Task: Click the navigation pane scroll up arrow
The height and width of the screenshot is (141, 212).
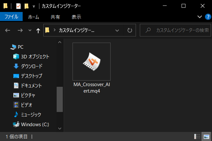Action: (x=60, y=42)
